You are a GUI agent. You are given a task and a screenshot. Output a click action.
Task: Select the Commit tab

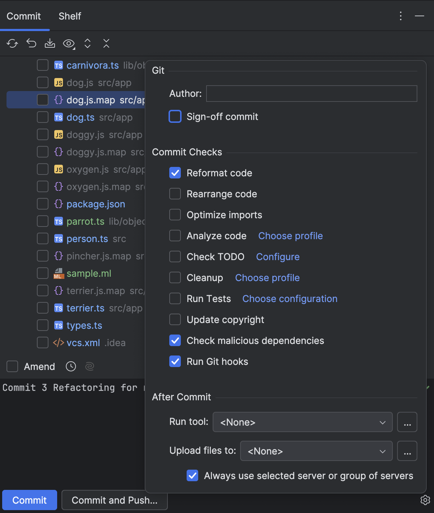(x=24, y=16)
